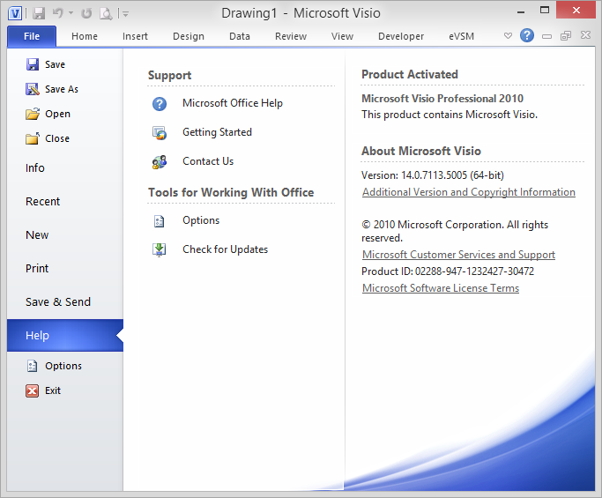The height and width of the screenshot is (498, 602).
Task: Minimize the Visio application window
Action: [x=521, y=12]
